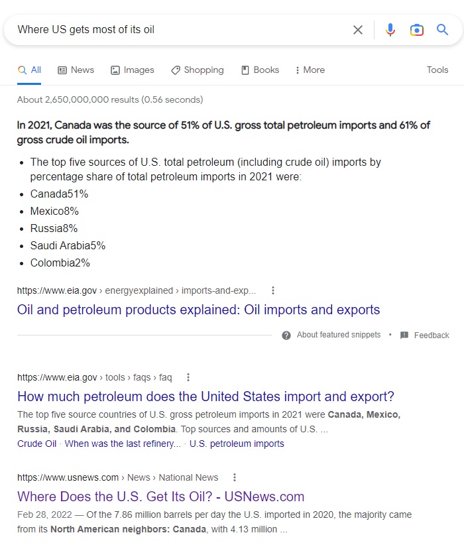The height and width of the screenshot is (543, 464).
Task: Click the 'Russia8%' list item
Action: click(x=54, y=229)
